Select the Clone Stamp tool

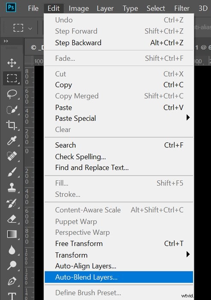(x=12, y=187)
